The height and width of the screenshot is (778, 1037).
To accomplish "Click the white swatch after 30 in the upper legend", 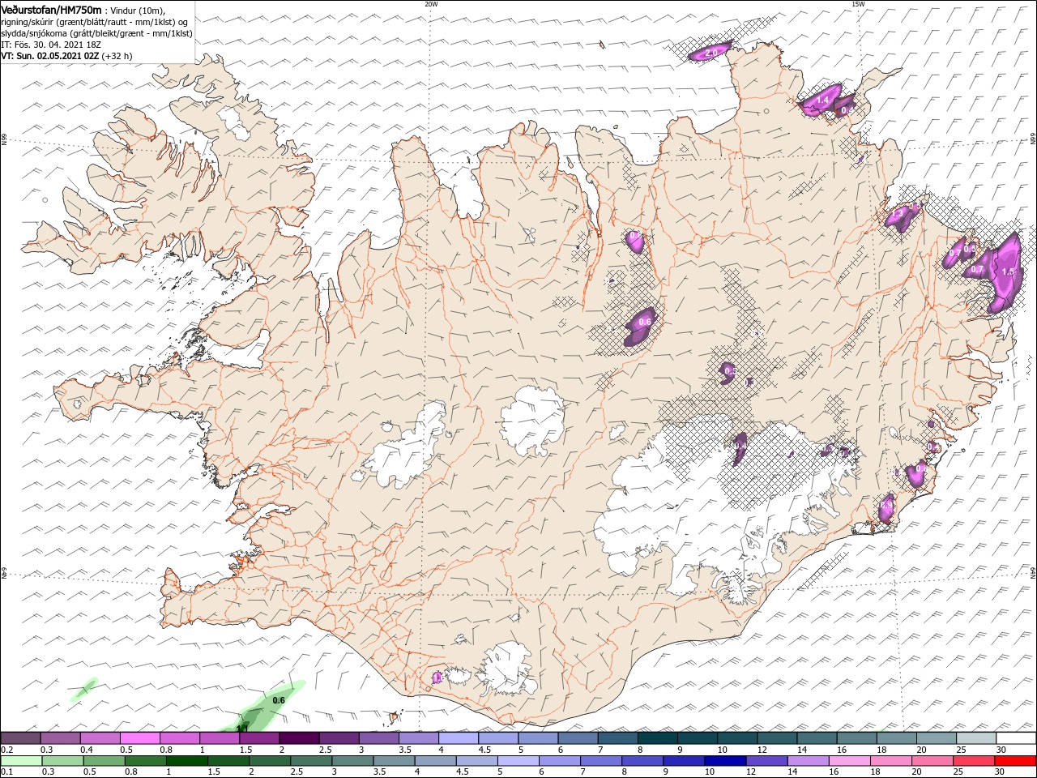I will click(1016, 738).
